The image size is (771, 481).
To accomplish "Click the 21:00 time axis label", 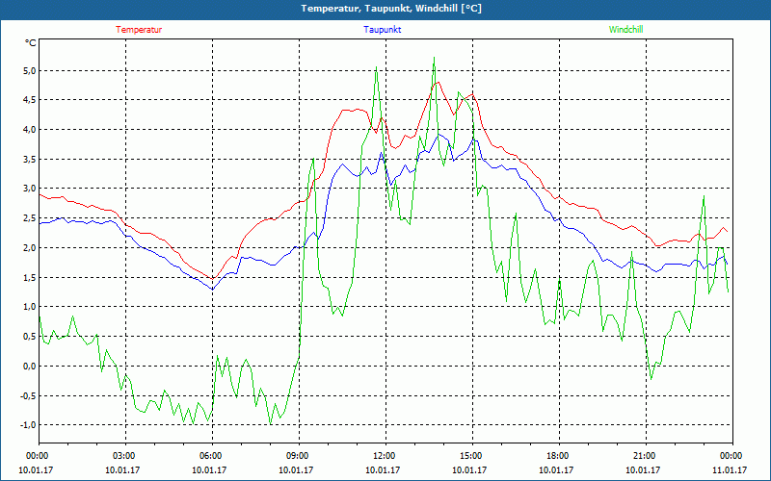I will click(646, 456).
